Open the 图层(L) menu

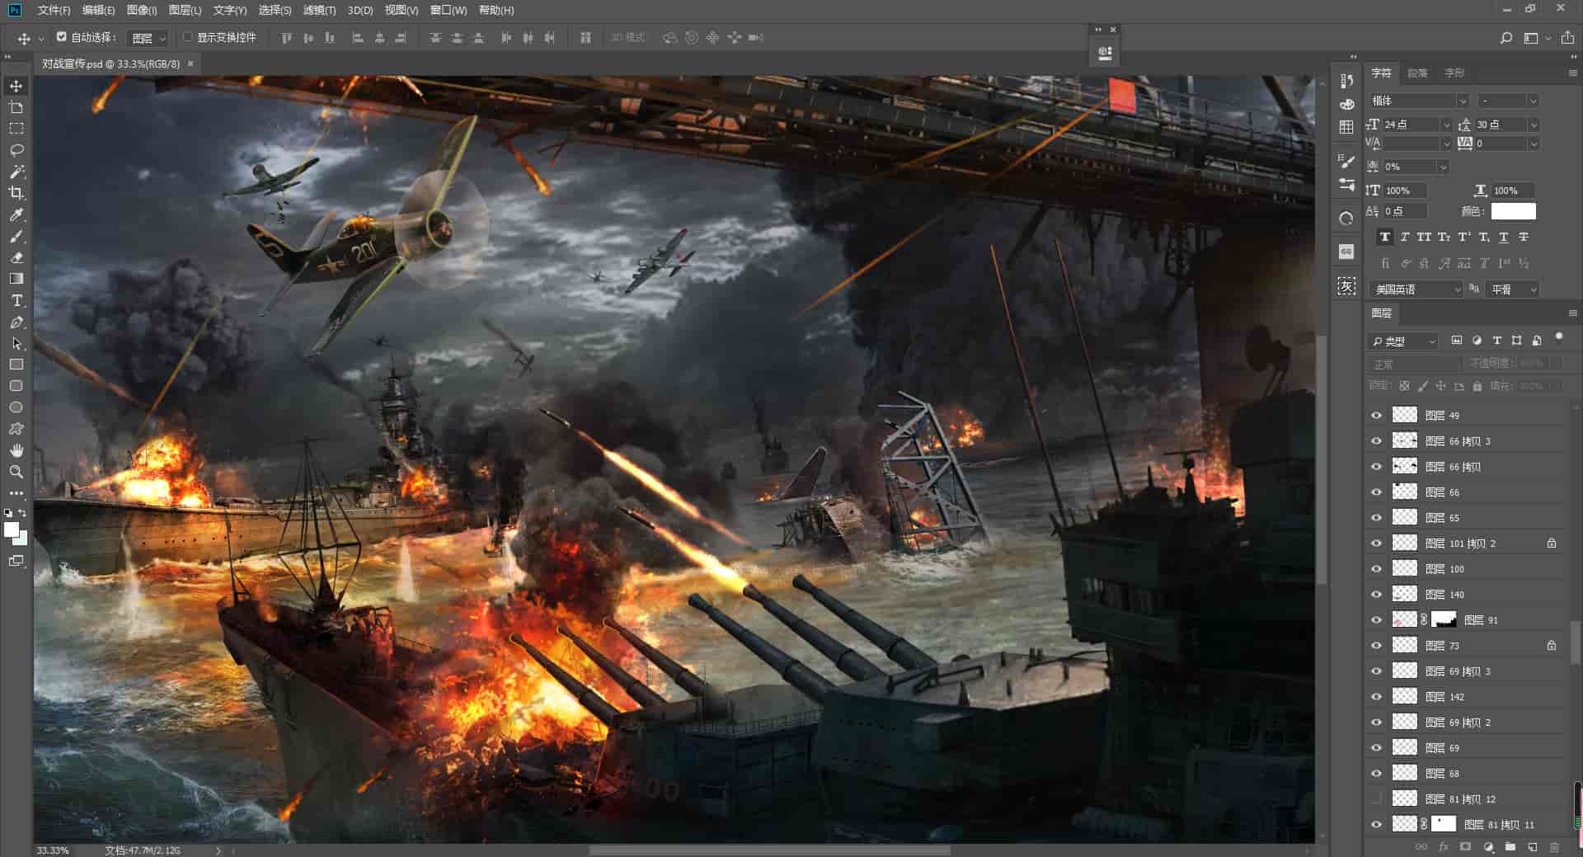[x=185, y=10]
